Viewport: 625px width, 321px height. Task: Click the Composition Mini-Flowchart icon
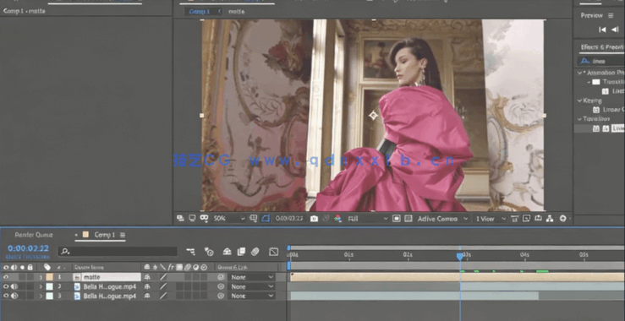tap(191, 251)
